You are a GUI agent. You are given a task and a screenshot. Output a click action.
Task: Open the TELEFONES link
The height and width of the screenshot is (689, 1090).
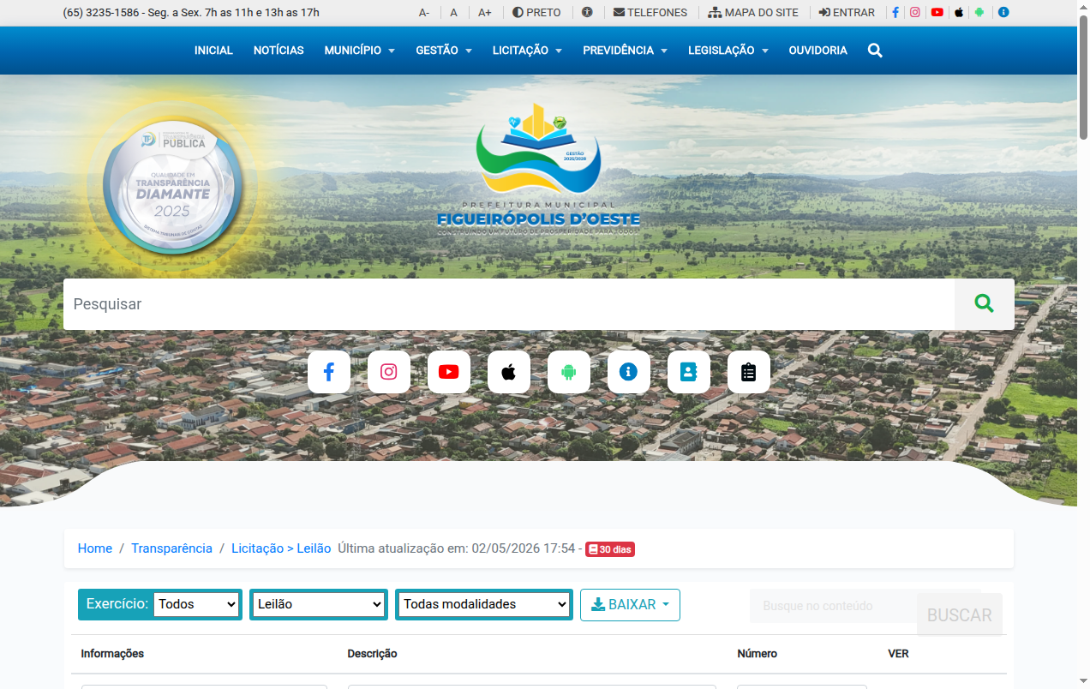click(650, 13)
